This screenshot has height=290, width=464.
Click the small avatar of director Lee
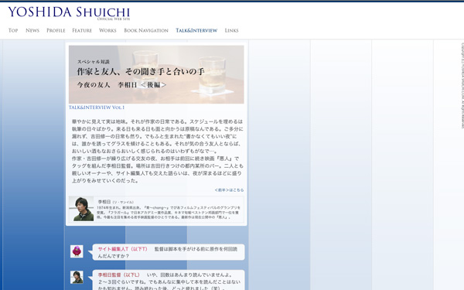point(77,277)
